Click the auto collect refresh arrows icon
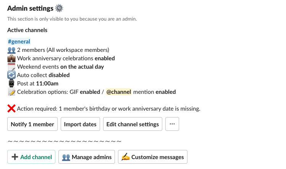This screenshot has width=286, height=169. pos(11,75)
